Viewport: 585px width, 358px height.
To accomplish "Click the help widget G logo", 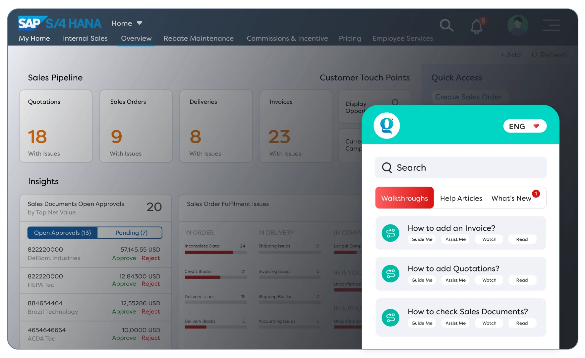I will point(386,126).
